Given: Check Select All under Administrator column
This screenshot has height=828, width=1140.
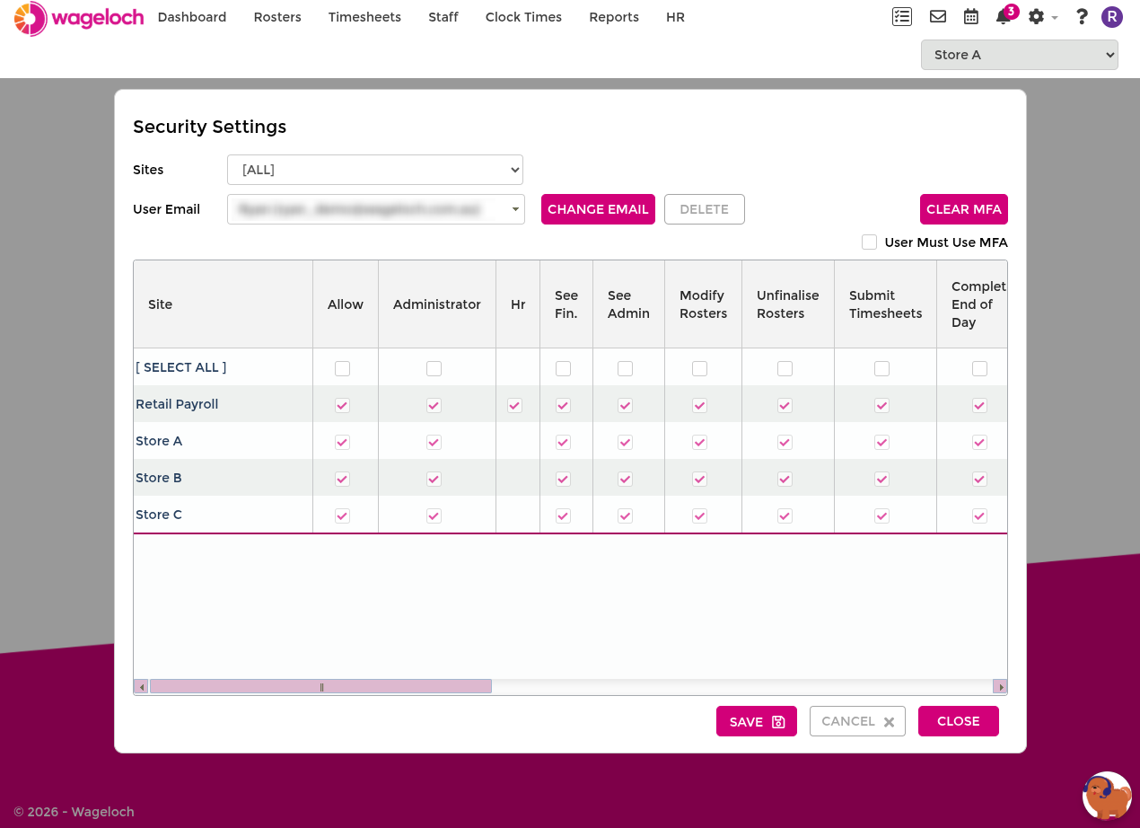Looking at the screenshot, I should pos(434,368).
